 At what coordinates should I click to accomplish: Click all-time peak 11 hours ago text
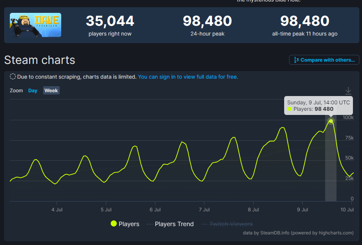[305, 34]
